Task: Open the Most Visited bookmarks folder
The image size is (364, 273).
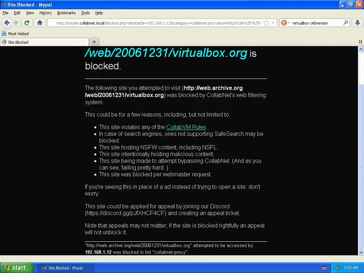Action: pos(15,34)
